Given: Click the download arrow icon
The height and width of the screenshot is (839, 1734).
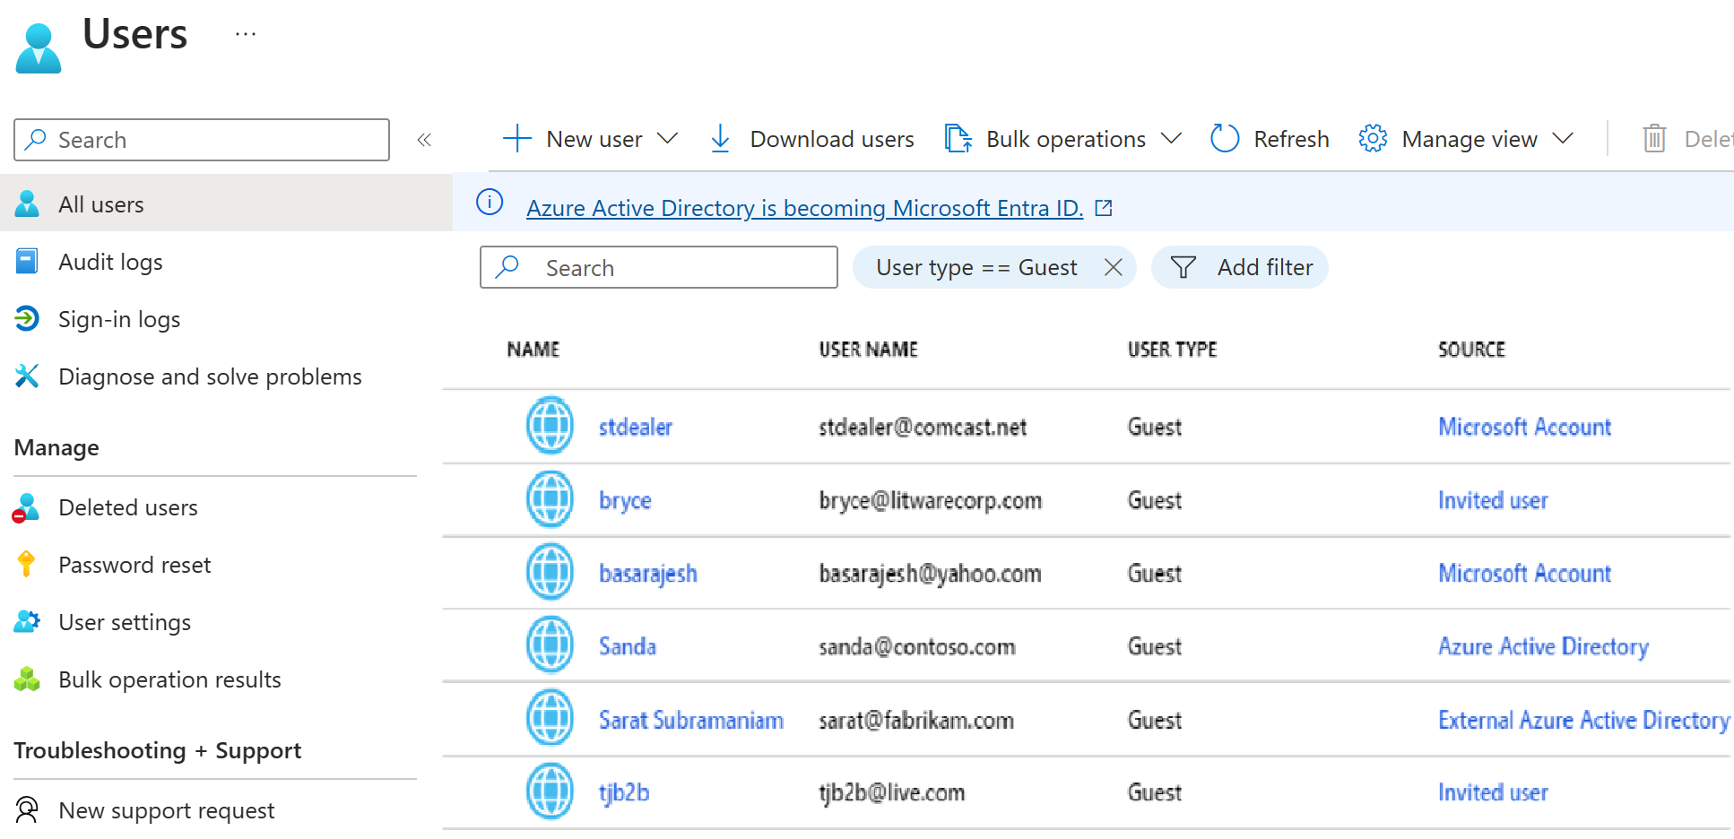Looking at the screenshot, I should tap(720, 139).
